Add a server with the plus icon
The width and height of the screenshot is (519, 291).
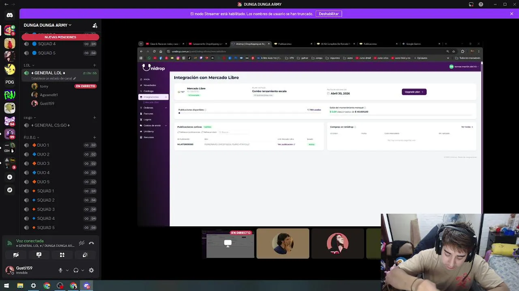tap(10, 177)
